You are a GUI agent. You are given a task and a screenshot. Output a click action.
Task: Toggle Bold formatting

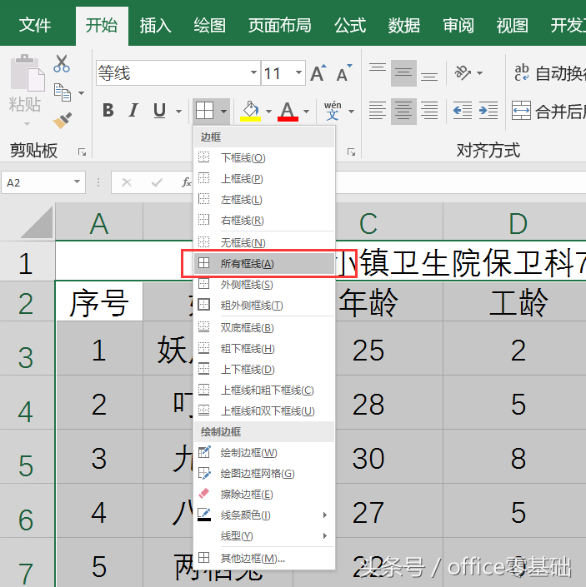click(108, 111)
